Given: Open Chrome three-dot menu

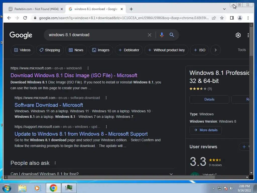Looking at the screenshot, I should 248,18.
